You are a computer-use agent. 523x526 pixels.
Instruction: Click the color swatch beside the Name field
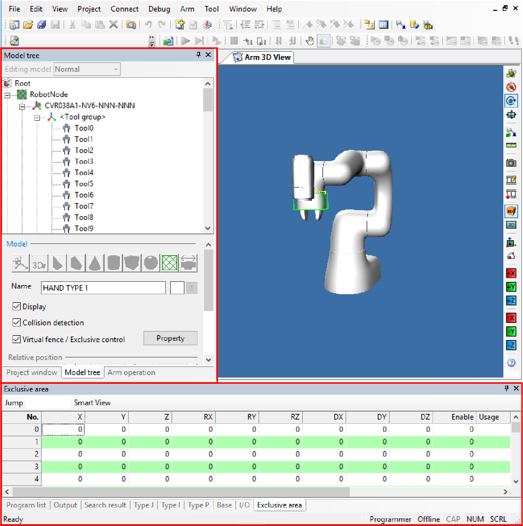(x=177, y=288)
